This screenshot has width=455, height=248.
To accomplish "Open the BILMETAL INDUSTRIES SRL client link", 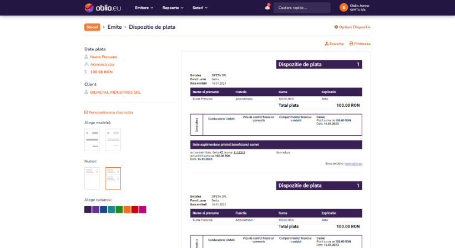I will point(115,92).
